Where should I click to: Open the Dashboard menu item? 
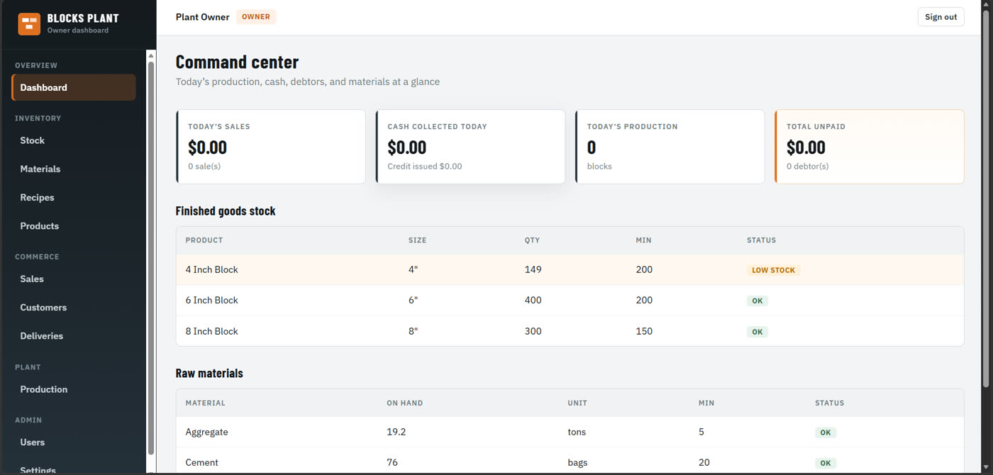[74, 87]
